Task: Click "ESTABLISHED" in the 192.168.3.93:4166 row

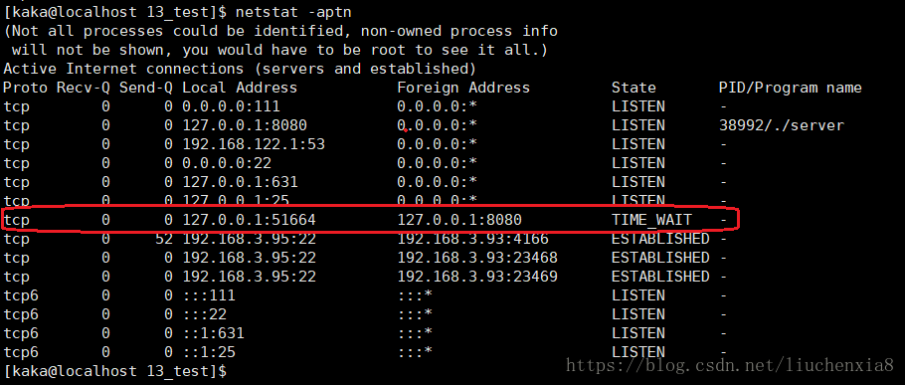Action: [x=660, y=239]
